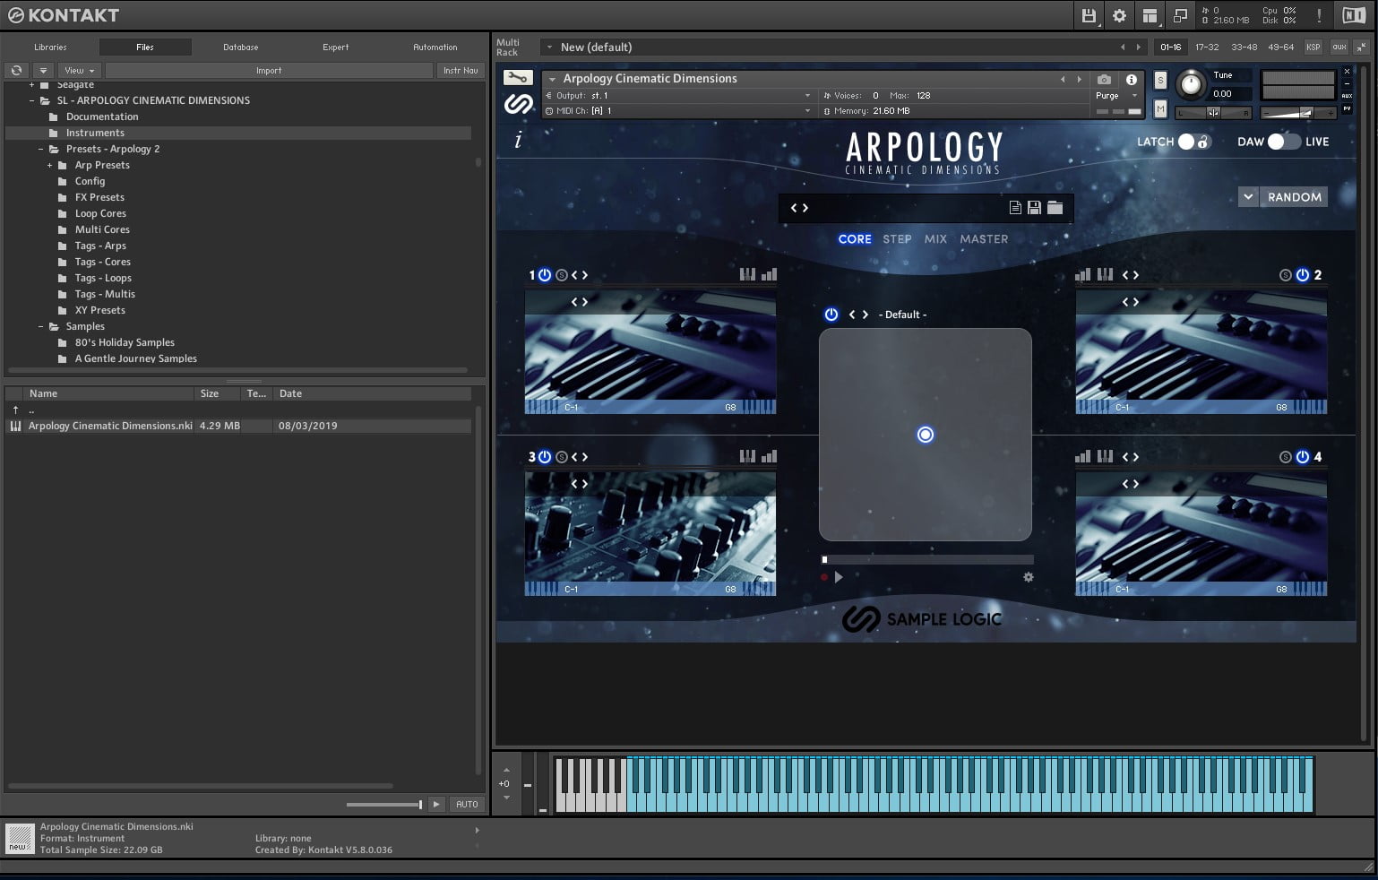Open the View dropdown in browser
Viewport: 1378px width, 880px height.
point(80,70)
